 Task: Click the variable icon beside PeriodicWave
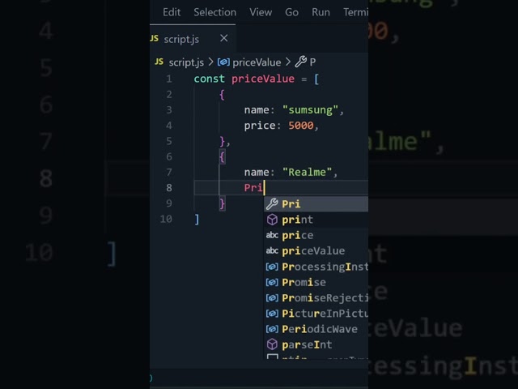click(272, 329)
